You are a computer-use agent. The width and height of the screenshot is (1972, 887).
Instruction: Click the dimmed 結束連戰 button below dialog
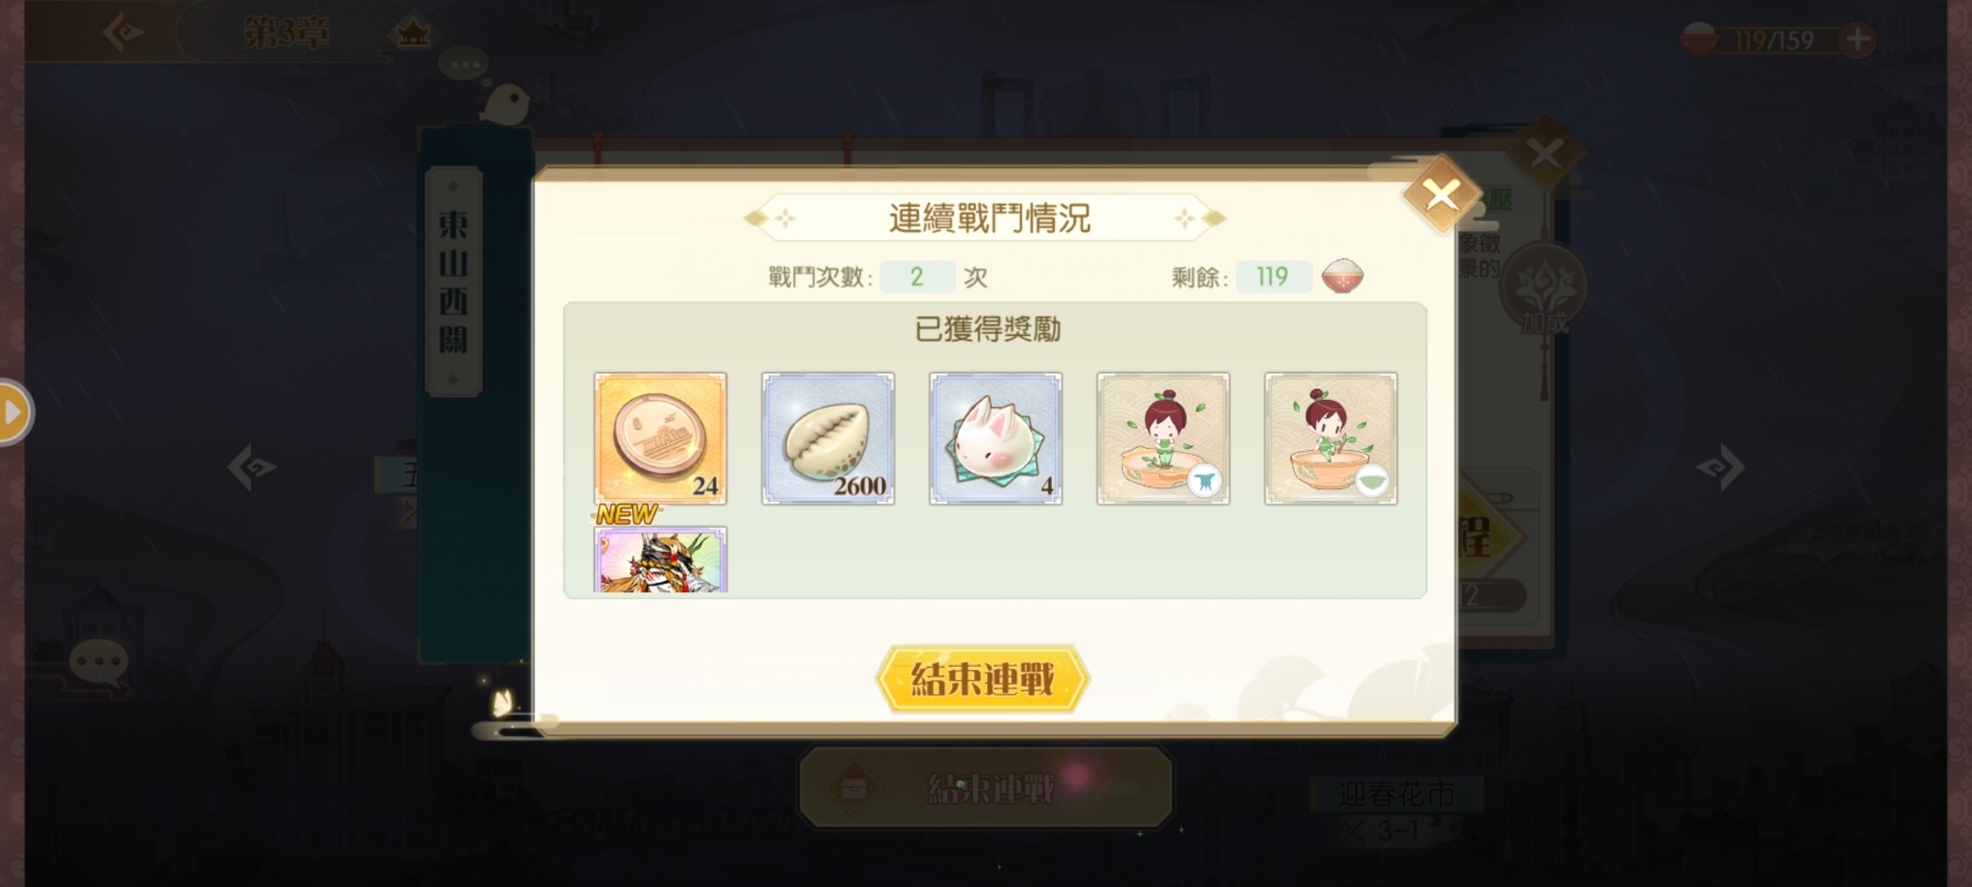986,788
